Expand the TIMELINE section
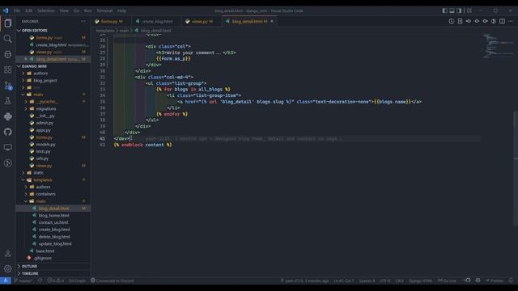 tap(53, 273)
